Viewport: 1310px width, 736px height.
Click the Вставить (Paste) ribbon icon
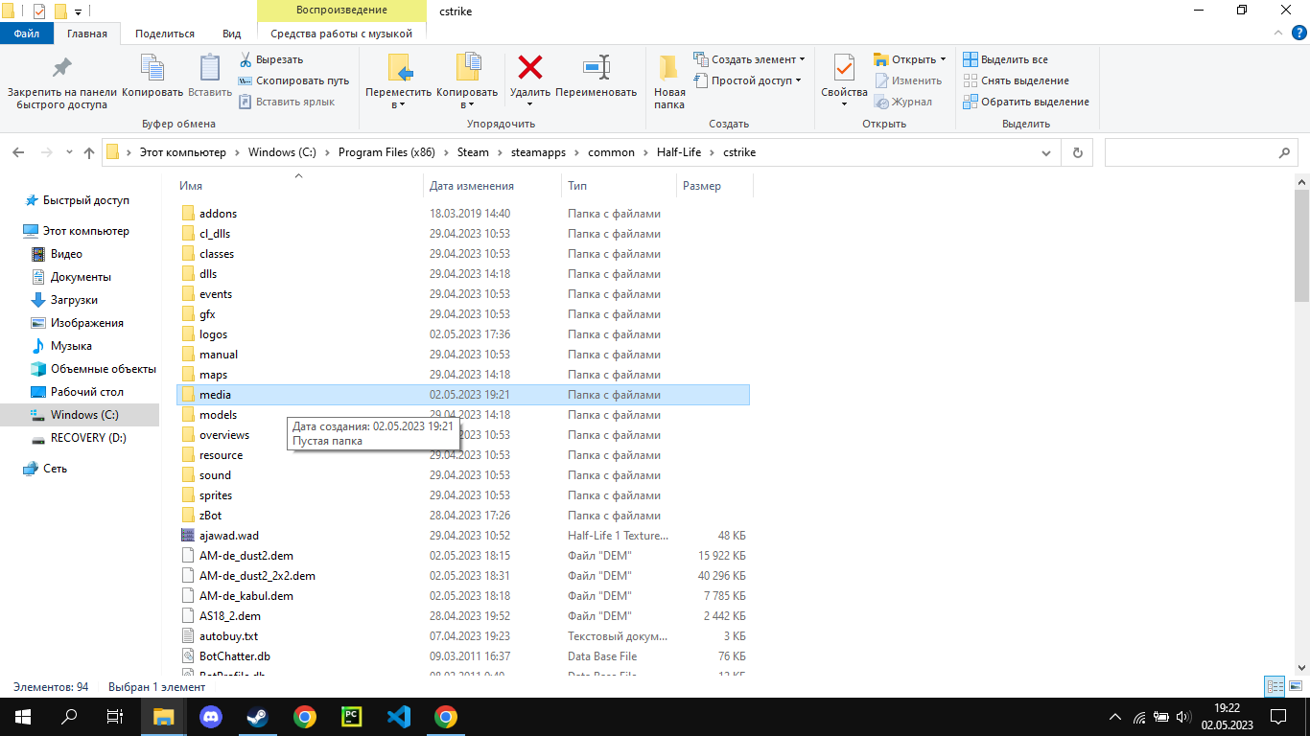210,77
